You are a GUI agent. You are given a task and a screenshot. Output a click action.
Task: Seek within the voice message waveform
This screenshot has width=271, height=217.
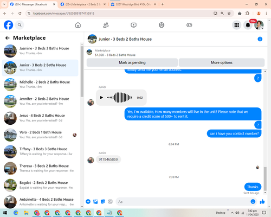coord(119,98)
